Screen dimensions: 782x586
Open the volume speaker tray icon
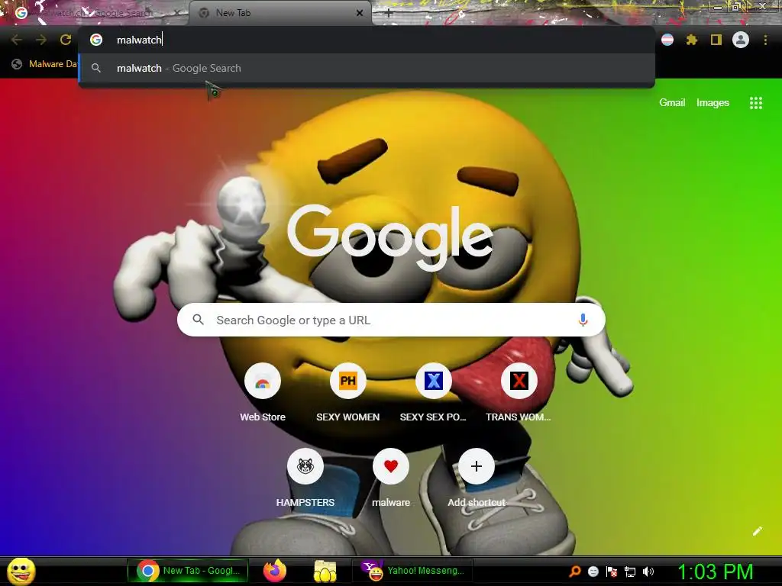(x=648, y=572)
